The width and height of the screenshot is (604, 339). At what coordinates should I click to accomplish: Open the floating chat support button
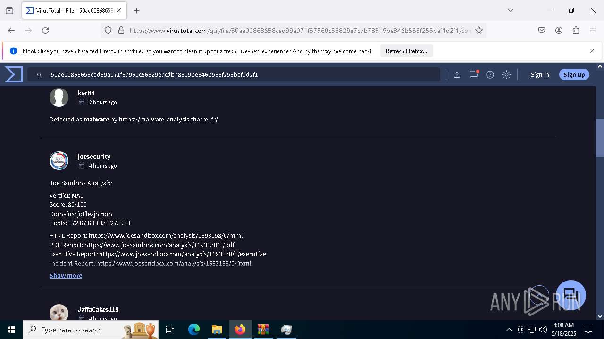(571, 295)
